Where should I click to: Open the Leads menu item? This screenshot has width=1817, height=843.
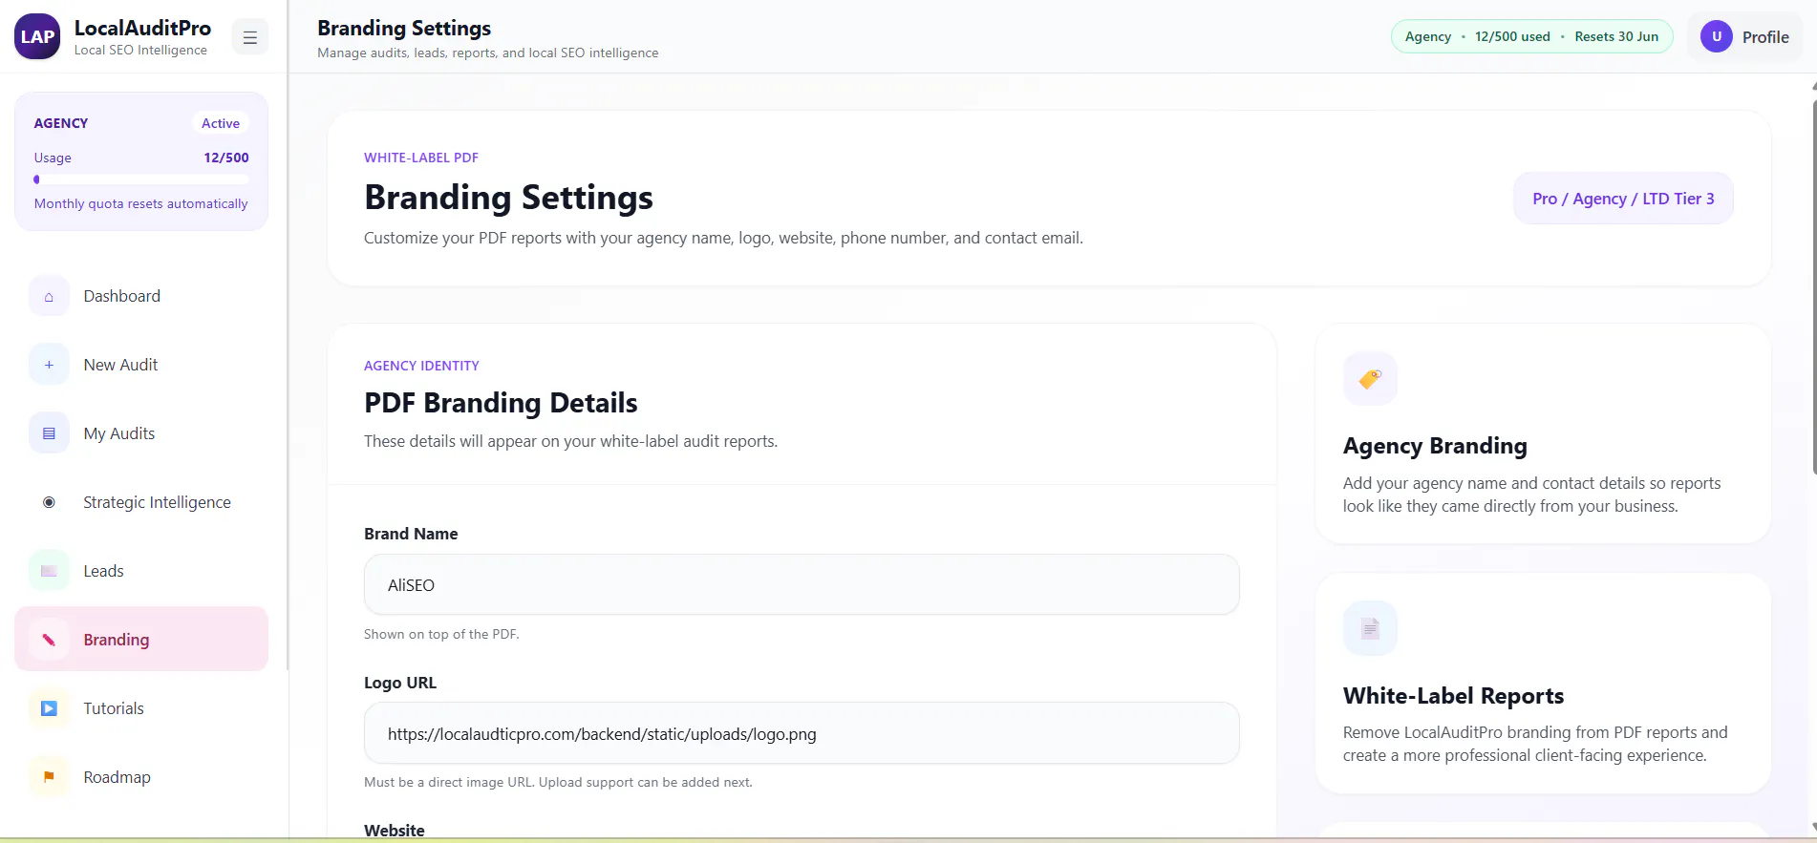pyautogui.click(x=141, y=571)
